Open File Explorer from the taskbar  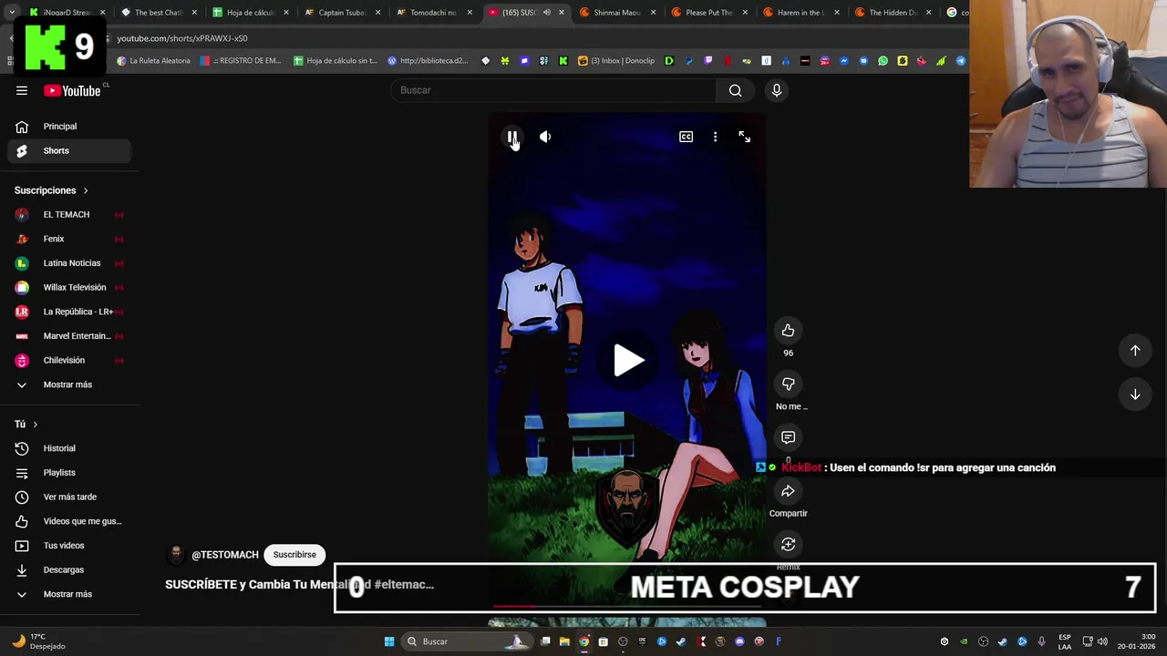tap(564, 641)
